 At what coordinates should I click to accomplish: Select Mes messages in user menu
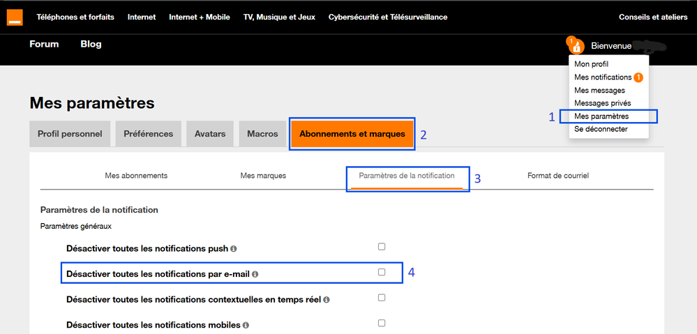coord(599,90)
